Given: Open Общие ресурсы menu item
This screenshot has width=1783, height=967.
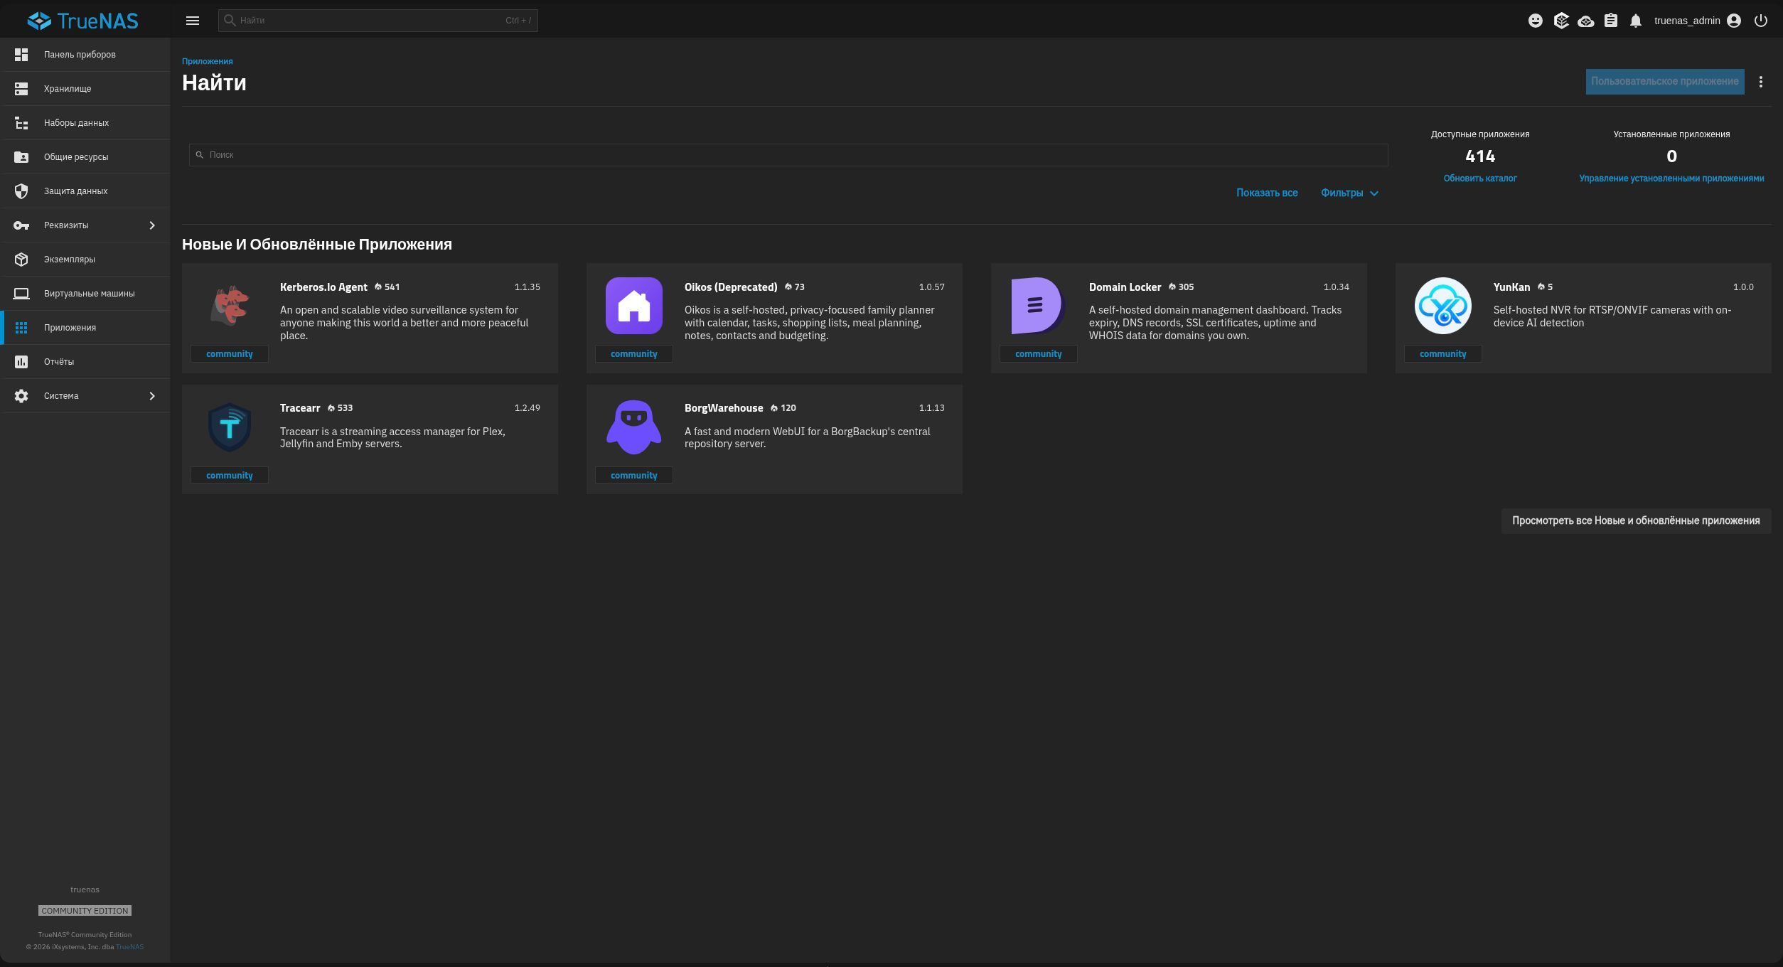Looking at the screenshot, I should pos(85,157).
